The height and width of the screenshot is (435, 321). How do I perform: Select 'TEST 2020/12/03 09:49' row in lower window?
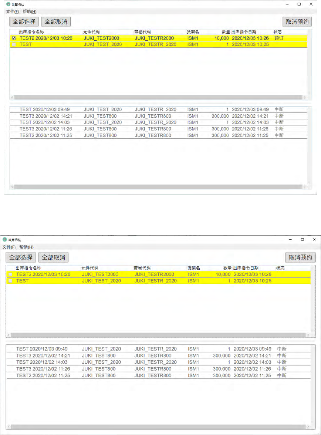point(158,349)
